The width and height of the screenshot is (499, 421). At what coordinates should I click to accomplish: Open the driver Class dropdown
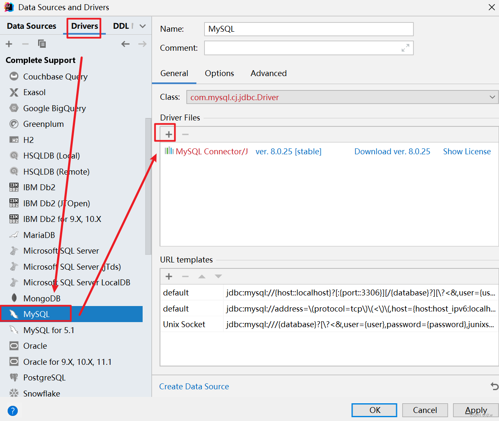pos(342,97)
